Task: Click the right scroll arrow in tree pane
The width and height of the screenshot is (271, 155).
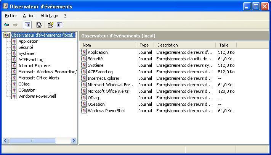Action: click(74, 140)
